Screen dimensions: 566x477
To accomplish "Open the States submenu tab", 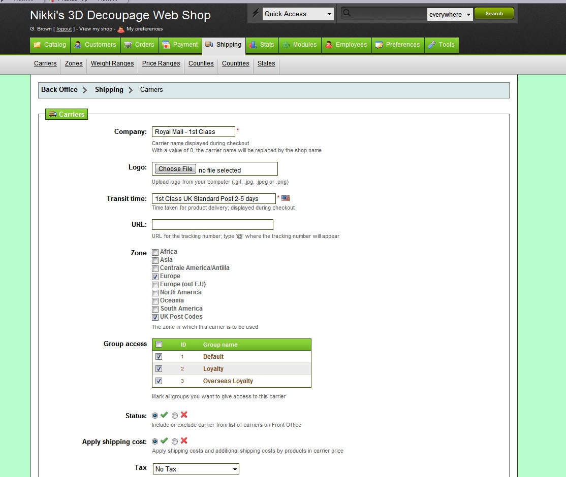I will coord(266,63).
